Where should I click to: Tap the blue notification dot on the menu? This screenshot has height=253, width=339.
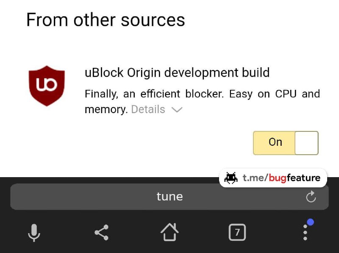(x=310, y=222)
